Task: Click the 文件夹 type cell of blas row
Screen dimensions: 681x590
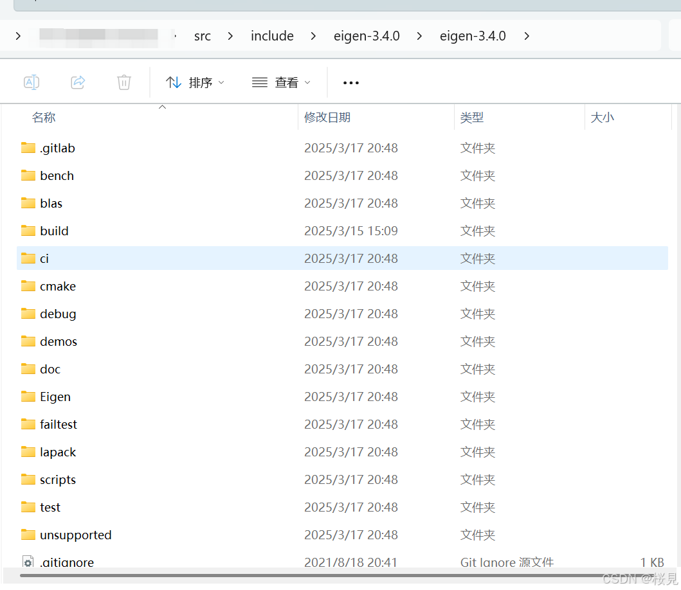Action: (x=478, y=203)
